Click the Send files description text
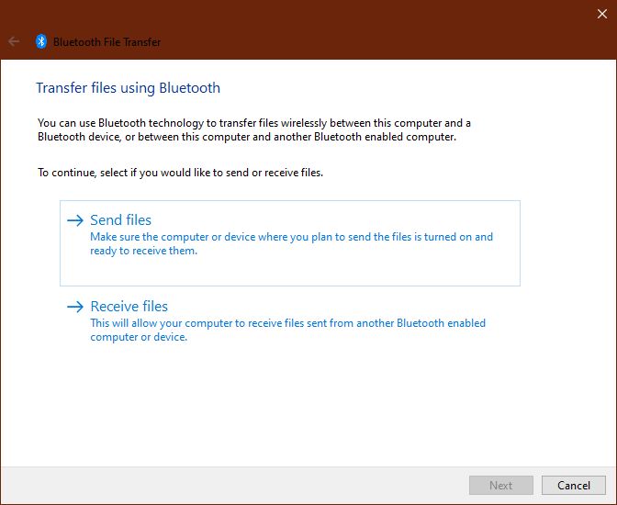This screenshot has width=617, height=505. click(291, 237)
